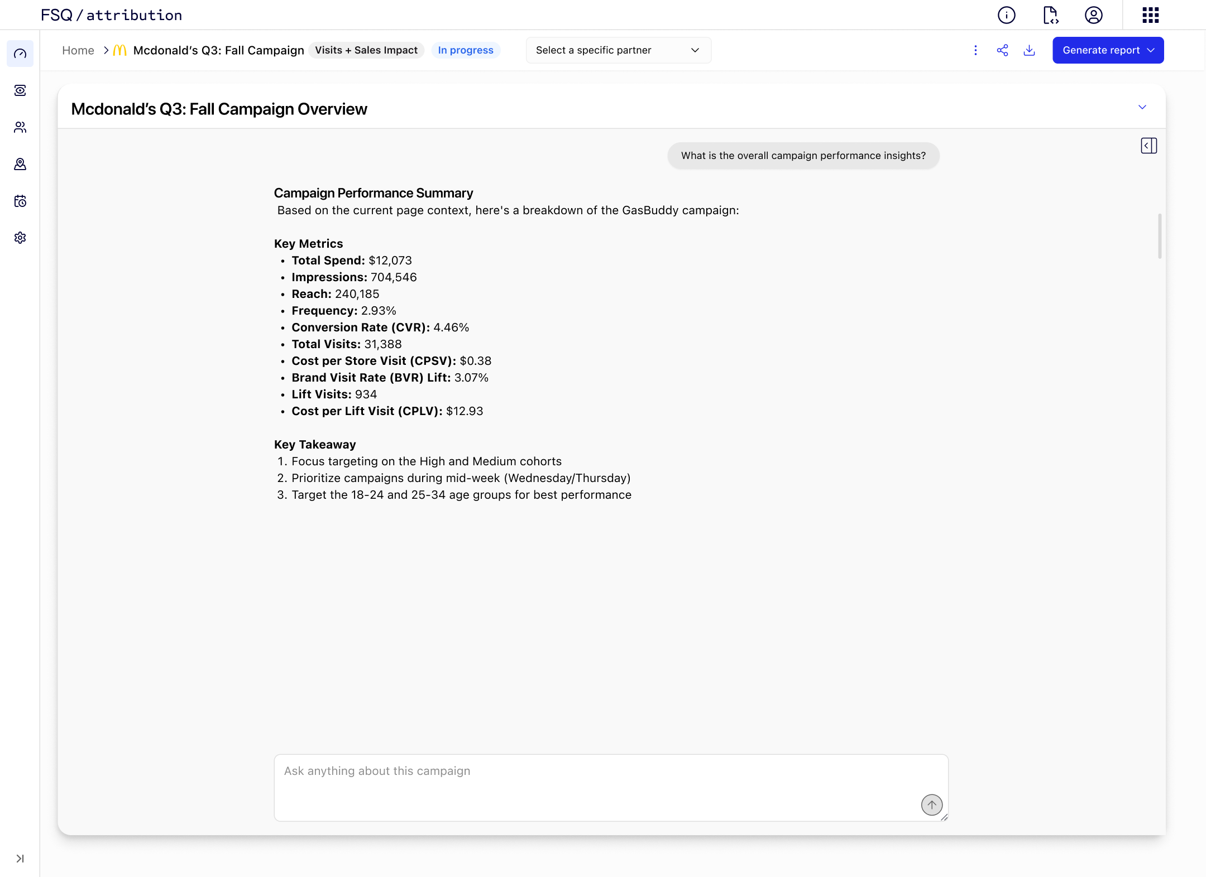Click the share icon
Viewport: 1206px width, 877px height.
(1002, 50)
